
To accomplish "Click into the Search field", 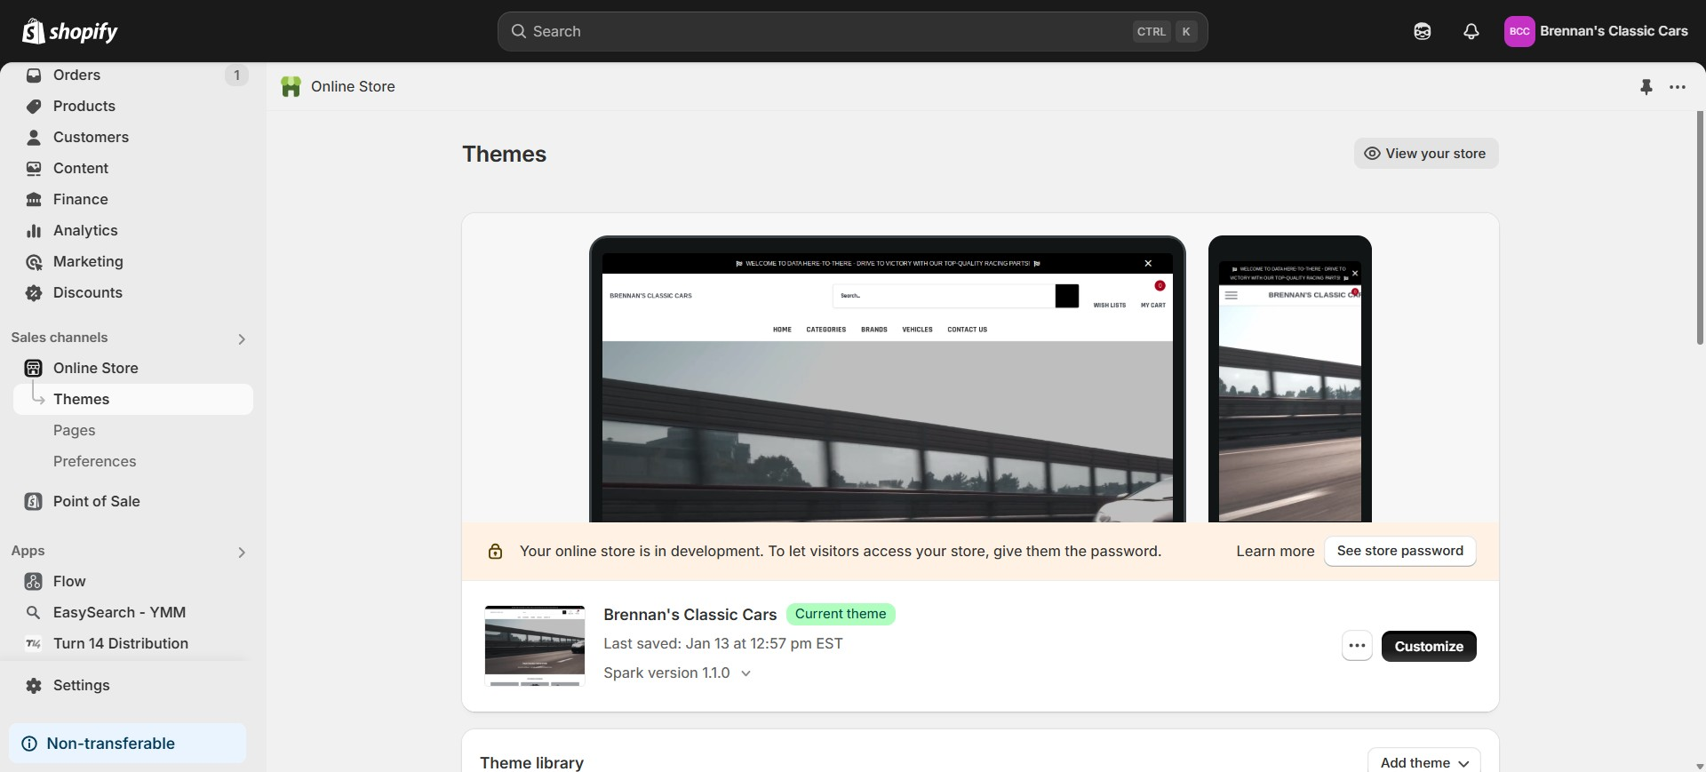I will click(853, 31).
